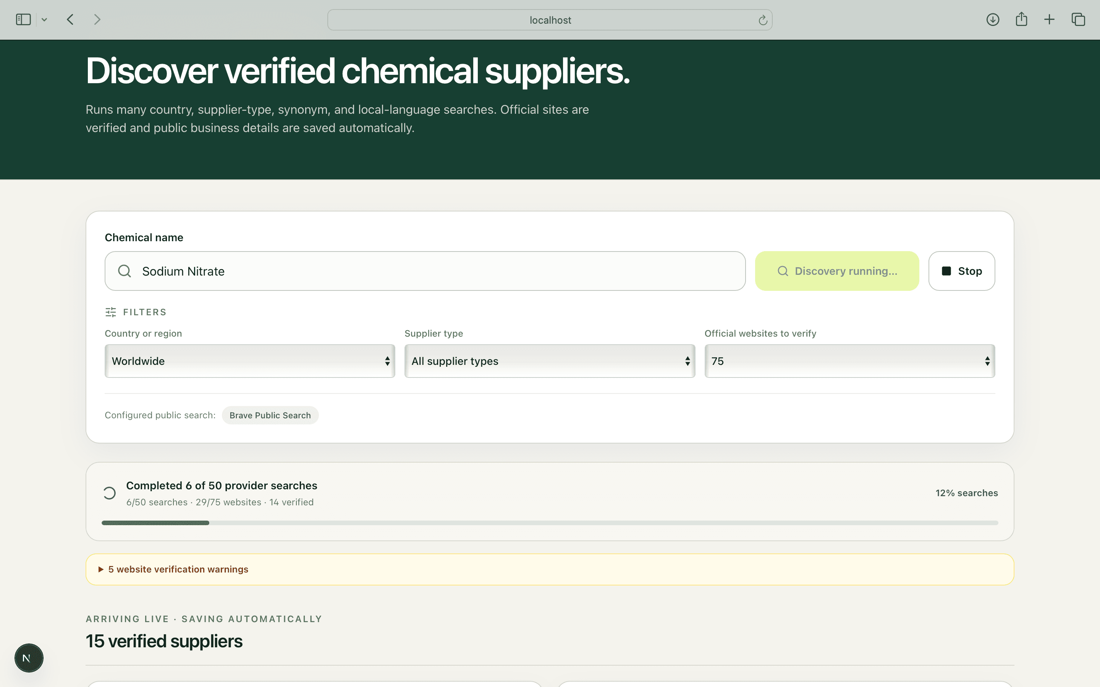Go forward with the forward arrow

97,19
